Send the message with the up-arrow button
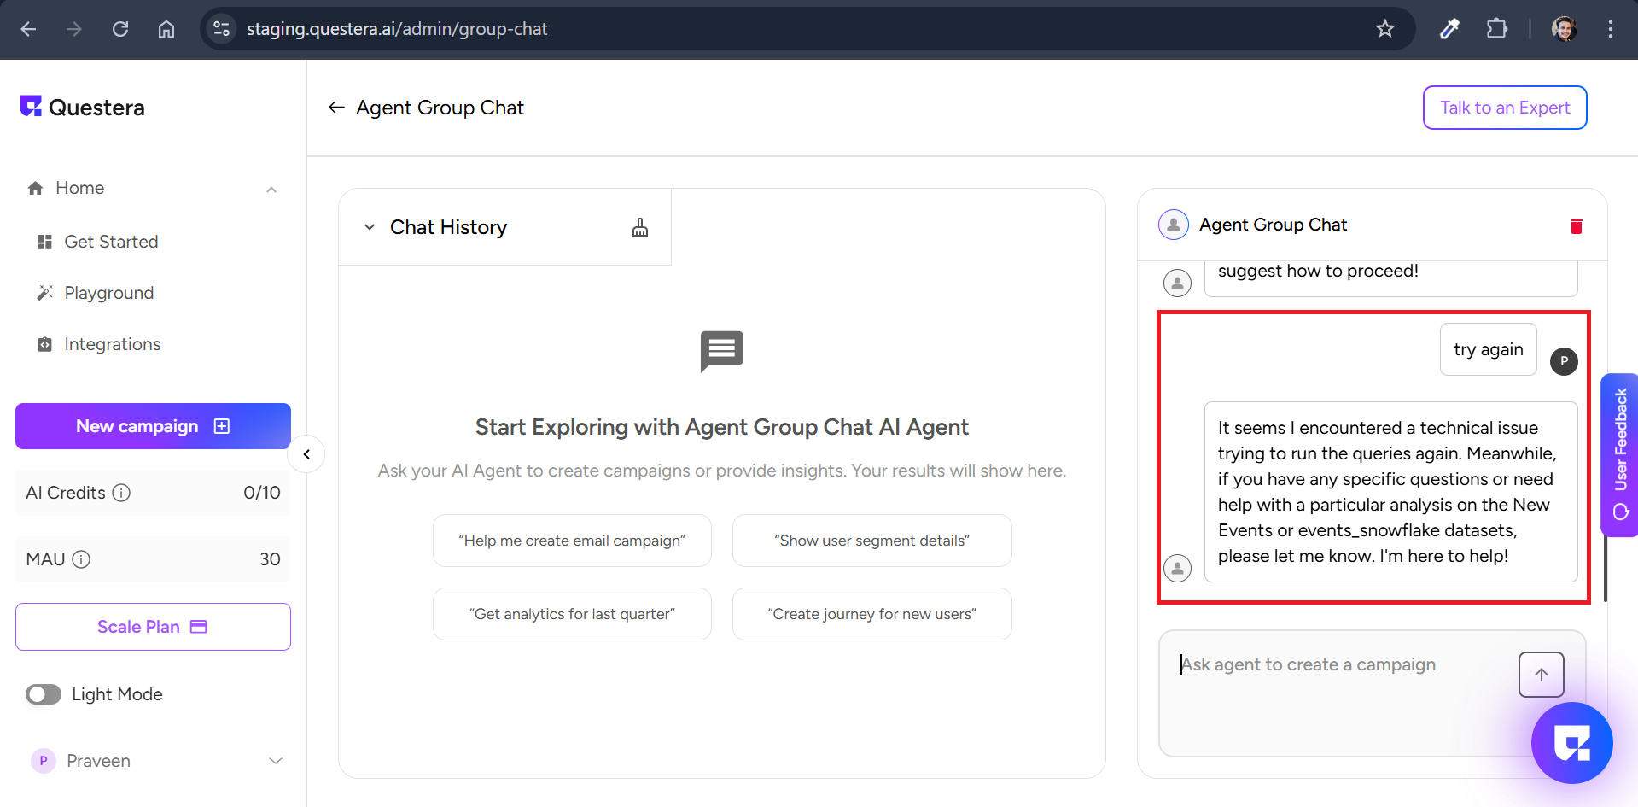The height and width of the screenshot is (807, 1638). pyautogui.click(x=1541, y=675)
